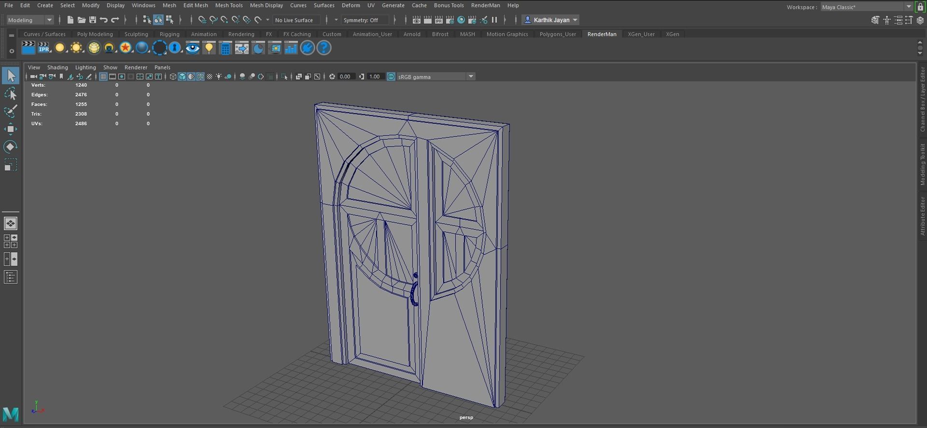
Task: Toggle viewport grid display
Action: (x=103, y=77)
